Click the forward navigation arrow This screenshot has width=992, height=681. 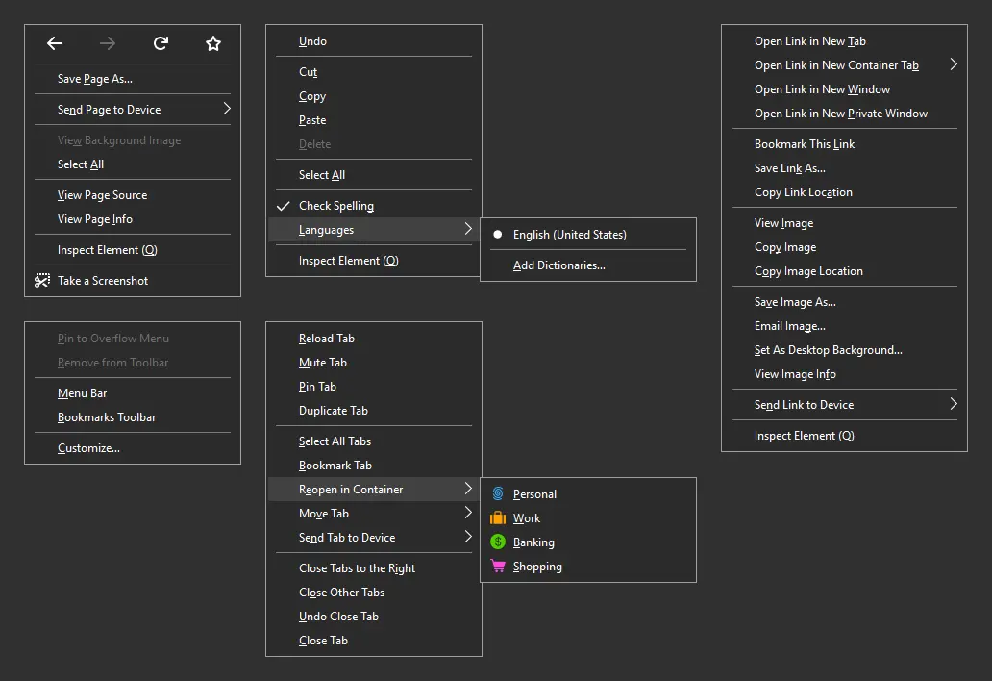(107, 43)
